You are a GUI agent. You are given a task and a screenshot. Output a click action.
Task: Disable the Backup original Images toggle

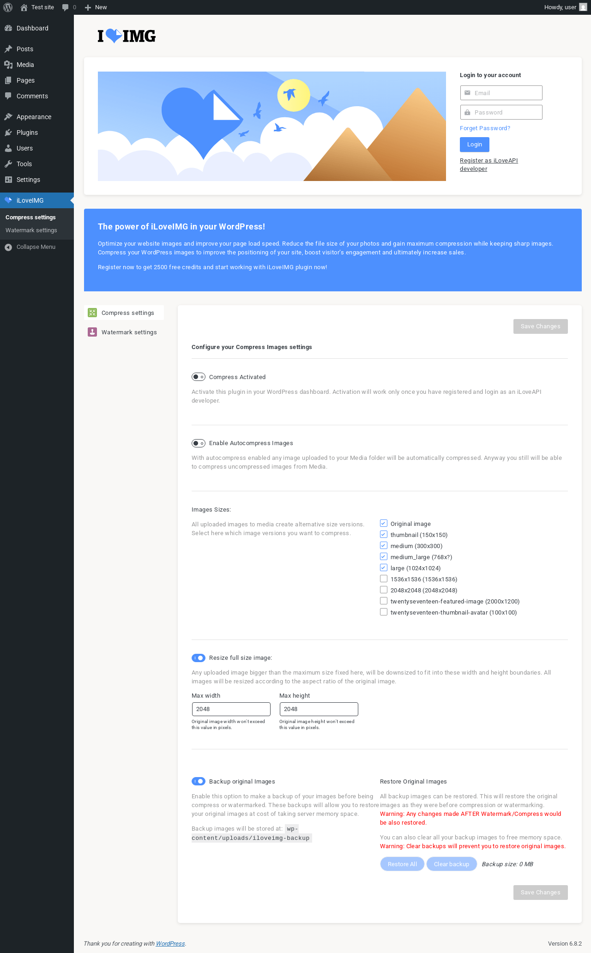199,782
